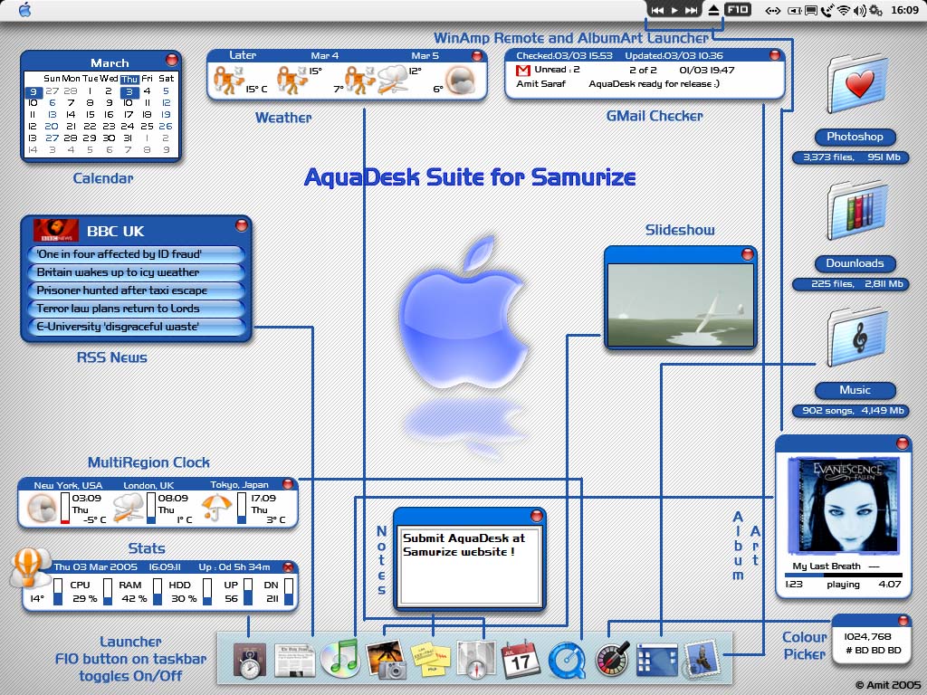
Task: Click the song progress bar in Album Art
Action: pyautogui.click(x=844, y=575)
